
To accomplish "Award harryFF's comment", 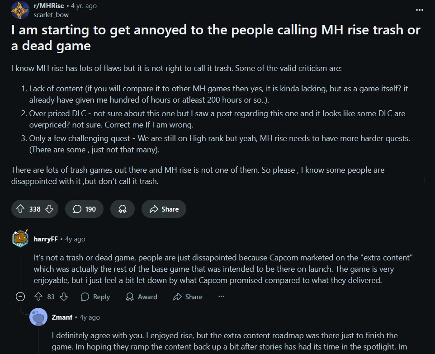I will pos(142,297).
